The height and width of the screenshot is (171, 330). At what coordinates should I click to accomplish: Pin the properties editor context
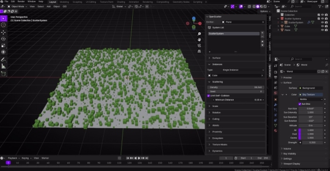point(326,65)
